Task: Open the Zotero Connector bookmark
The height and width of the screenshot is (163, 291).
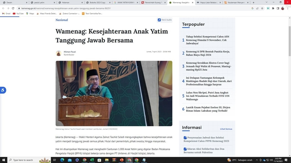Action: [70, 14]
